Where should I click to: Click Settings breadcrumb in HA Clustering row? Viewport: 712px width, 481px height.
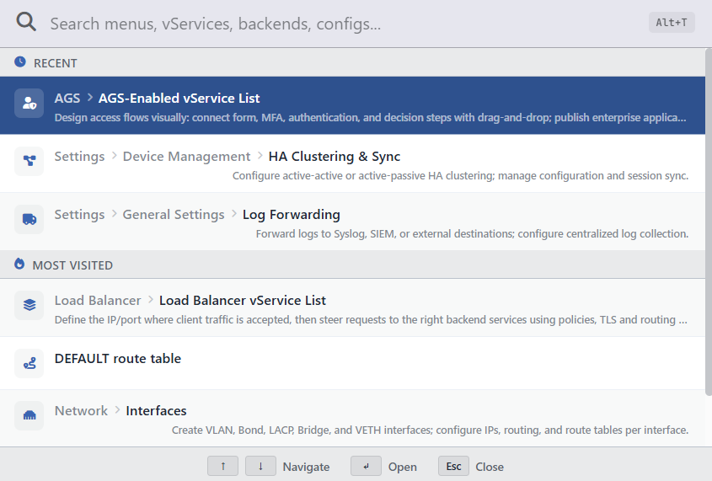(x=79, y=156)
